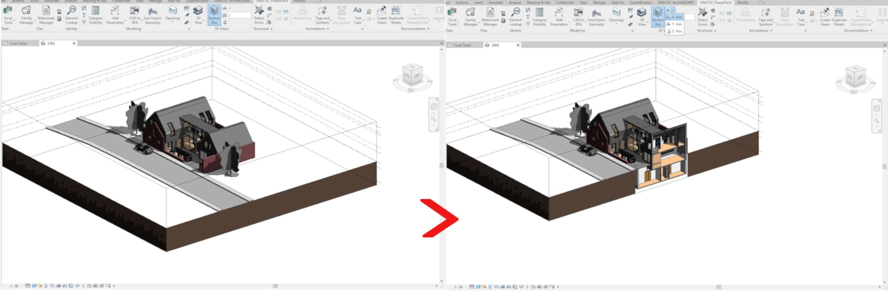This screenshot has width=888, height=291.
Task: Click the section offset value field, left window
Action: pos(239,15)
